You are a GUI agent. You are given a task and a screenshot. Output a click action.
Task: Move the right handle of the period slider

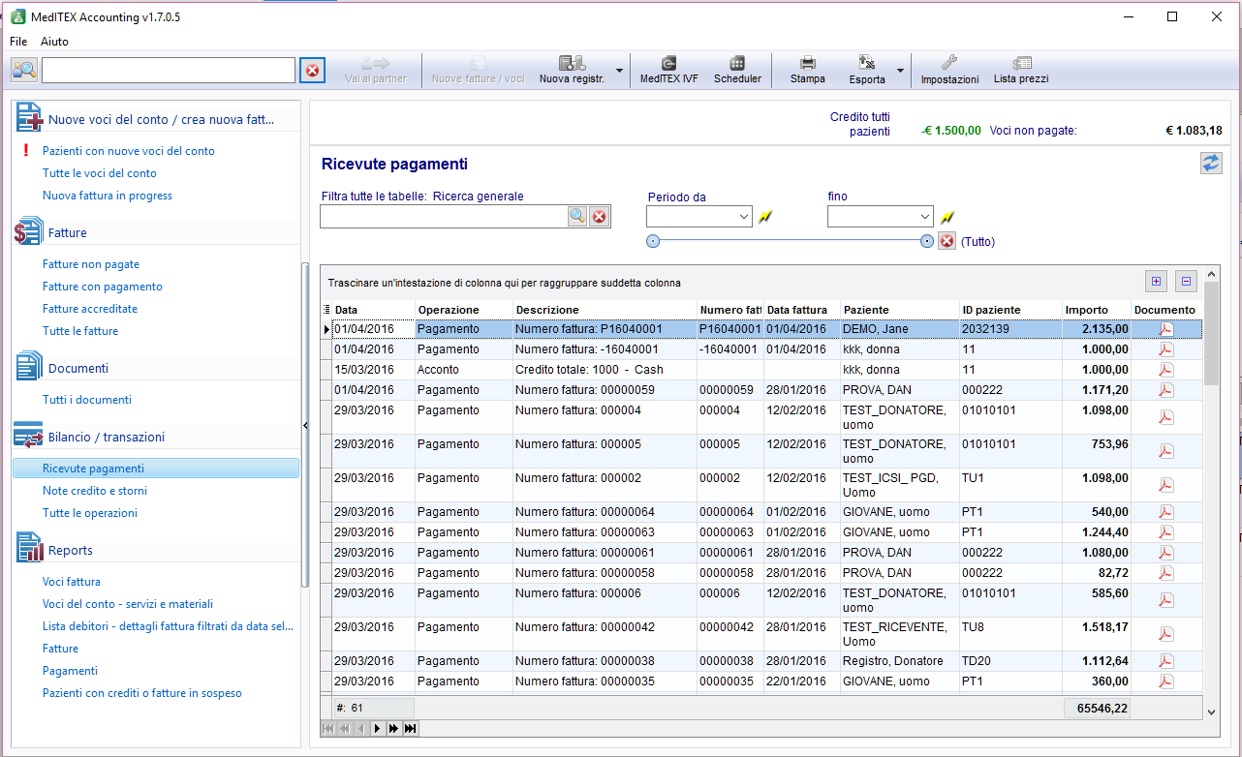pos(927,241)
